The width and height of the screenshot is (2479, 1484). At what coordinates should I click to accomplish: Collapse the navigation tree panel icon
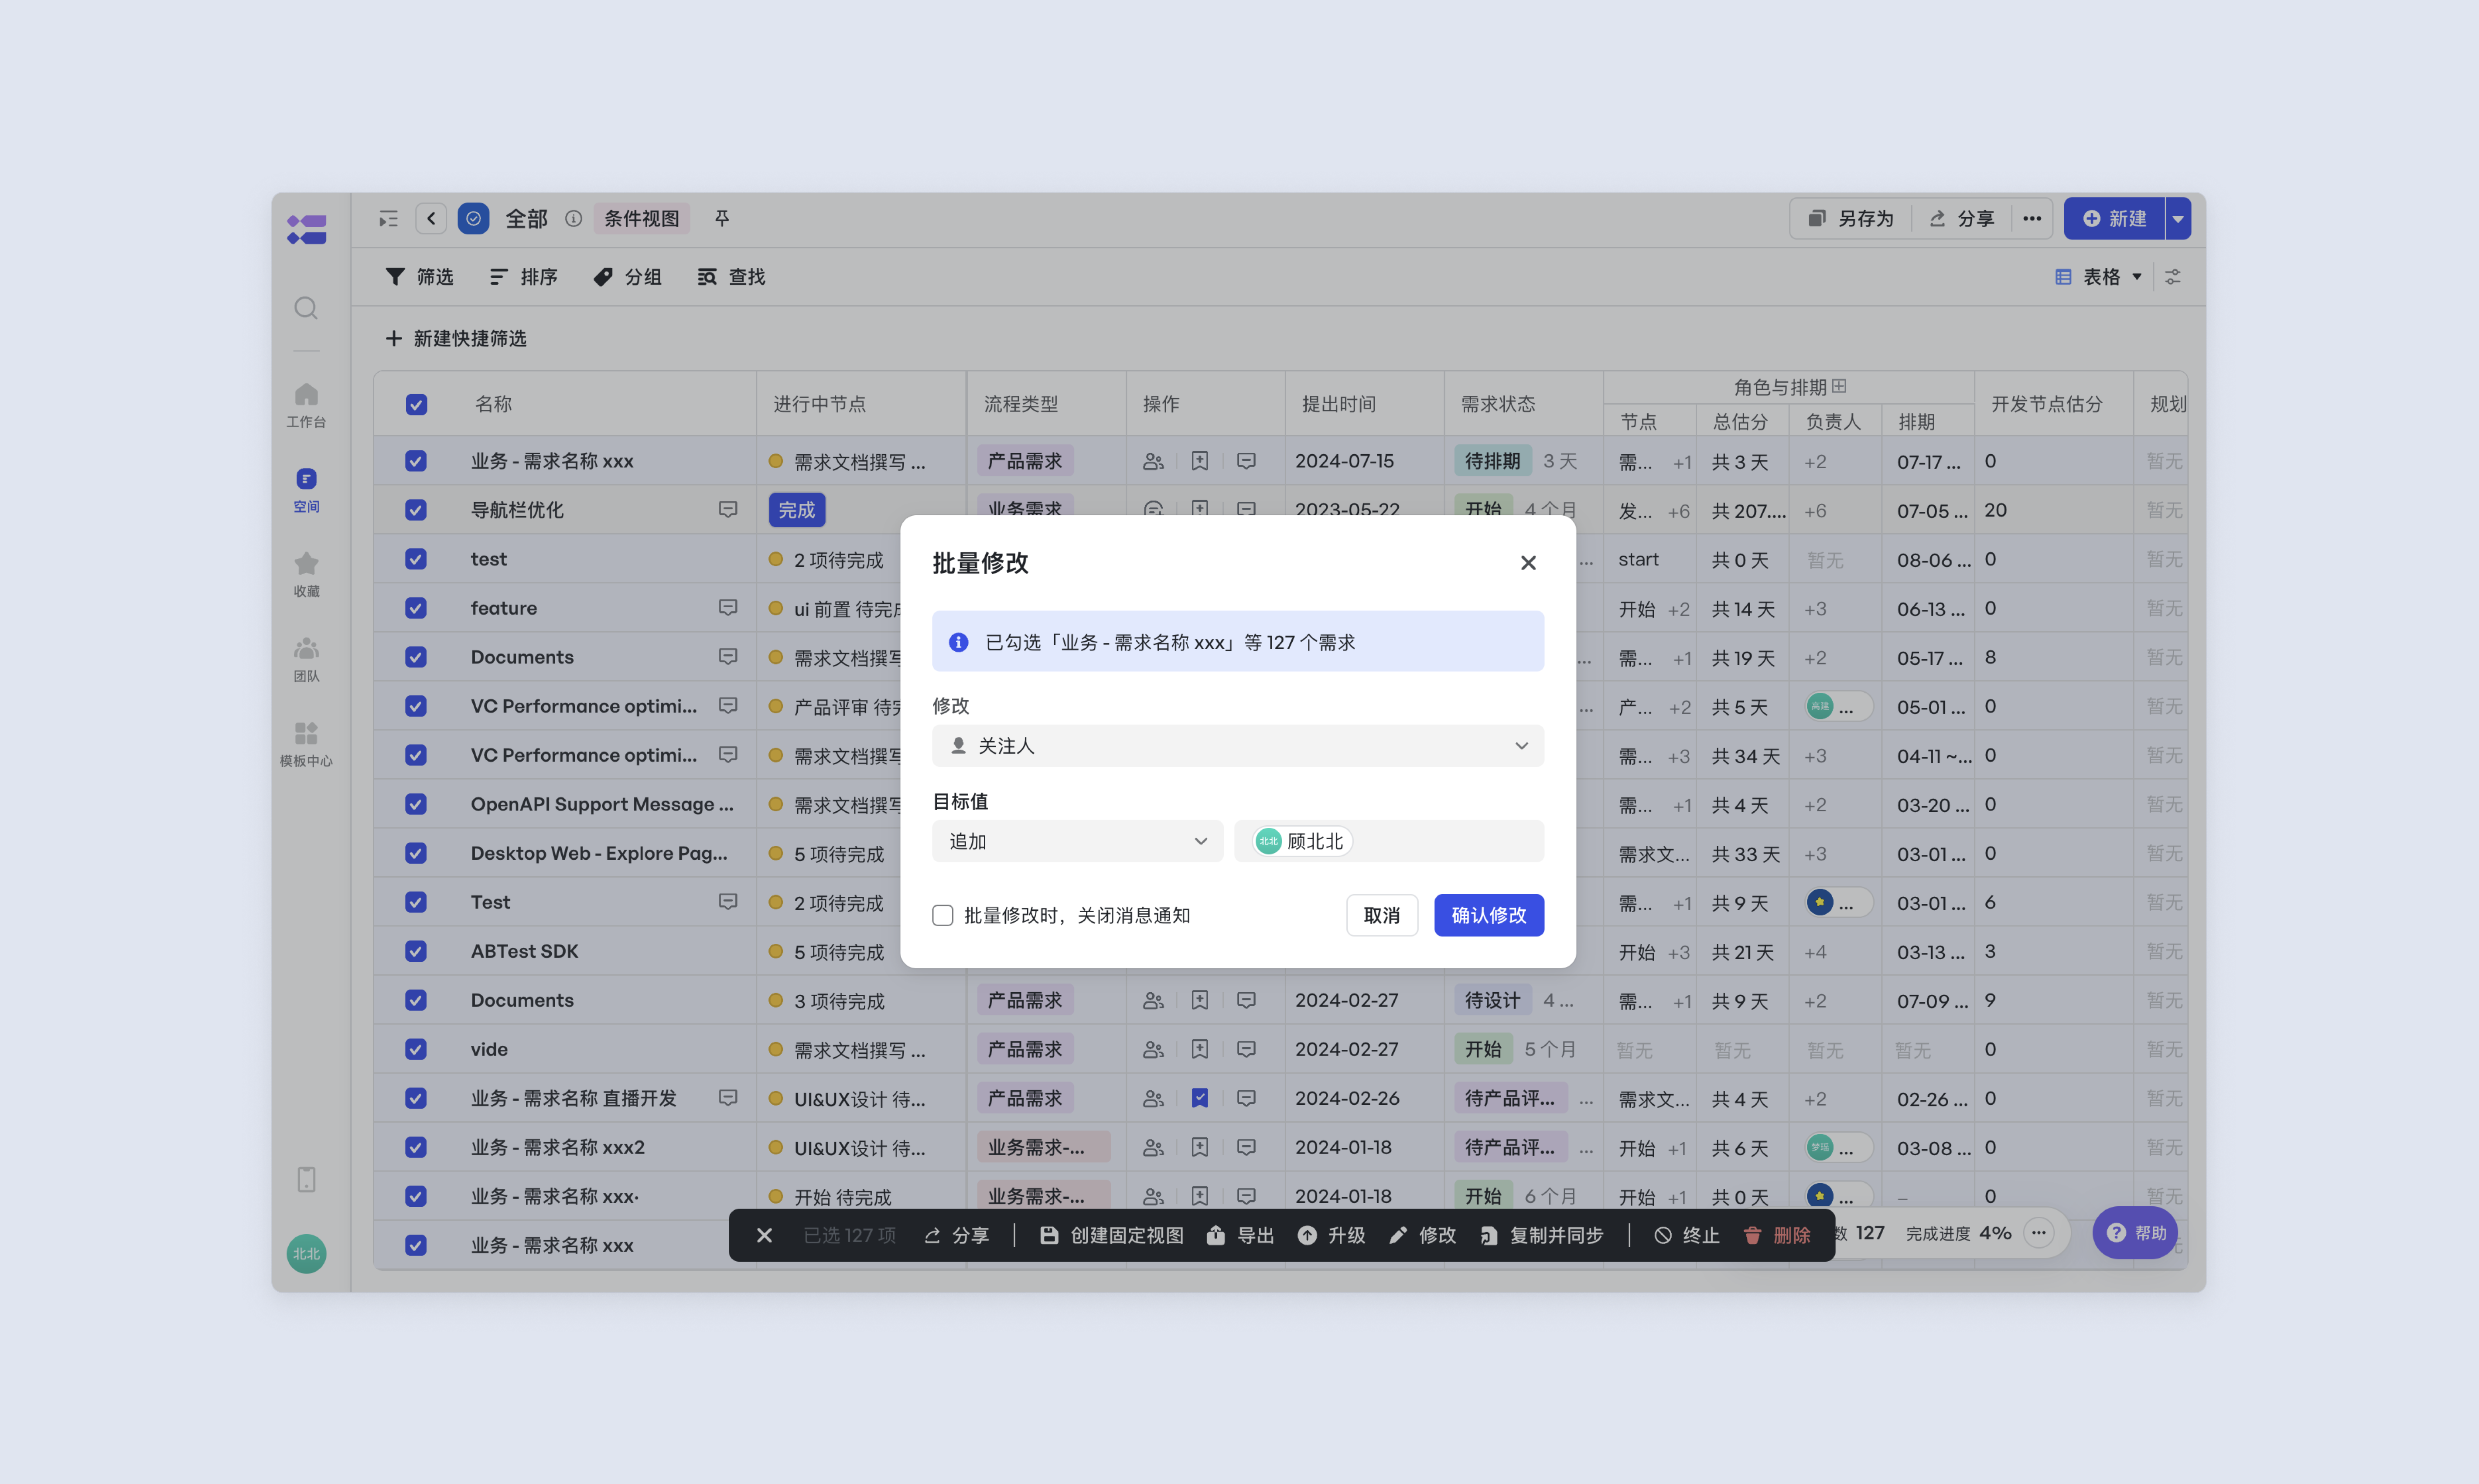(388, 219)
